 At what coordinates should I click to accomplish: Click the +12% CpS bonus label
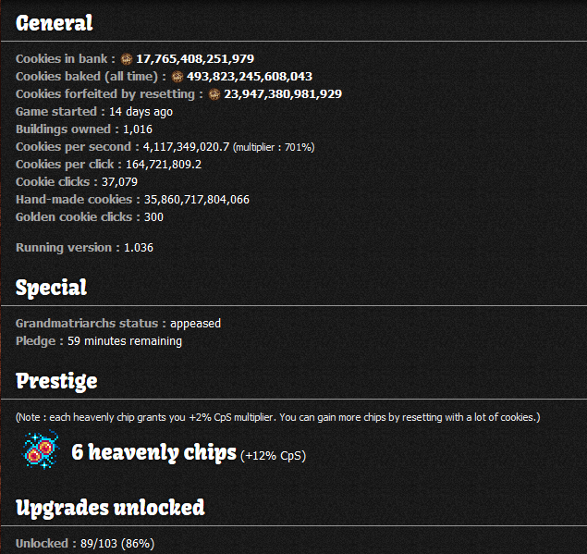tap(274, 456)
